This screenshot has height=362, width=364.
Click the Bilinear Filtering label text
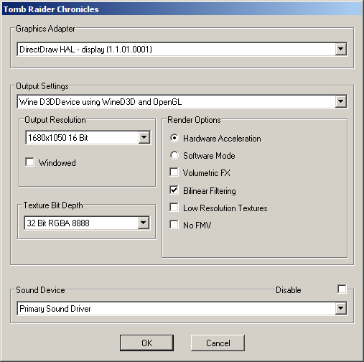tap(210, 191)
